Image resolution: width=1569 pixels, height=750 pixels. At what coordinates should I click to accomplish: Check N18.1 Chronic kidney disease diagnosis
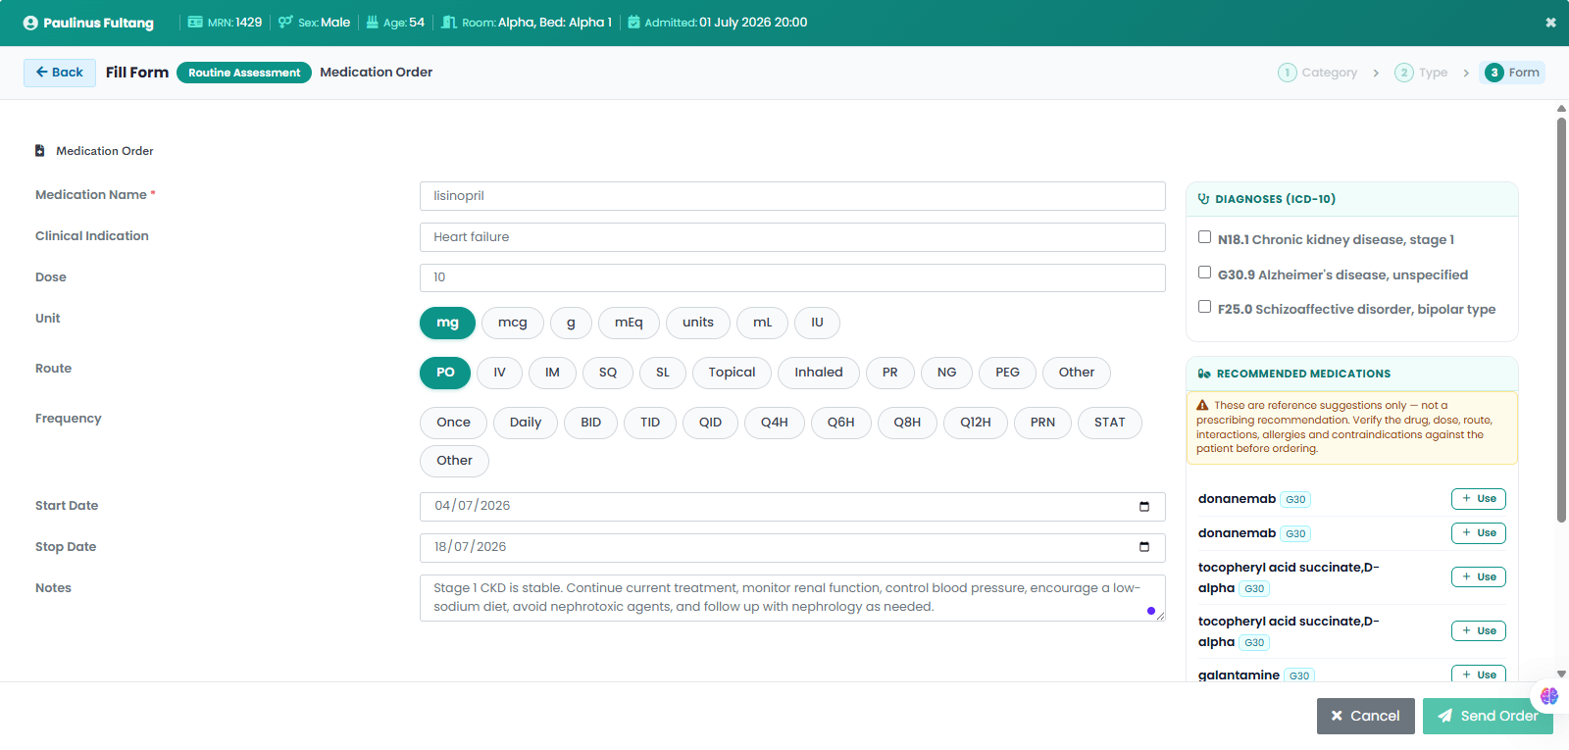point(1204,237)
